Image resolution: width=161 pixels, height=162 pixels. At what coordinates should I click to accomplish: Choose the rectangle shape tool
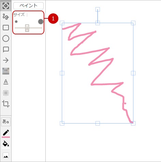[6, 28]
